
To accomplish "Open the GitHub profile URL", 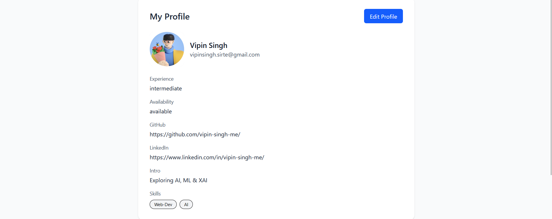I will [x=195, y=134].
